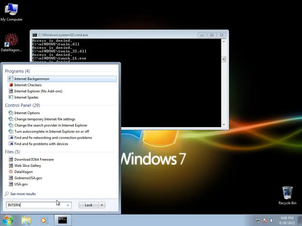Screen dimensions: 302x226
Task: Click See more results link
Action: [23, 194]
